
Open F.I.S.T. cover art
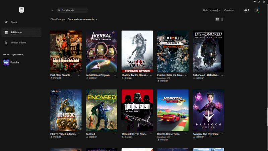66,110
